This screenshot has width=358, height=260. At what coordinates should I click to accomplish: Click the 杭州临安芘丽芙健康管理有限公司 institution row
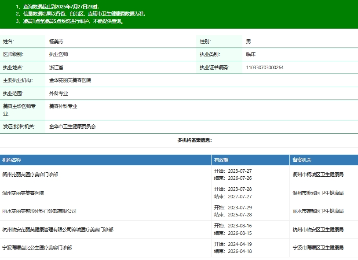(x=58, y=230)
